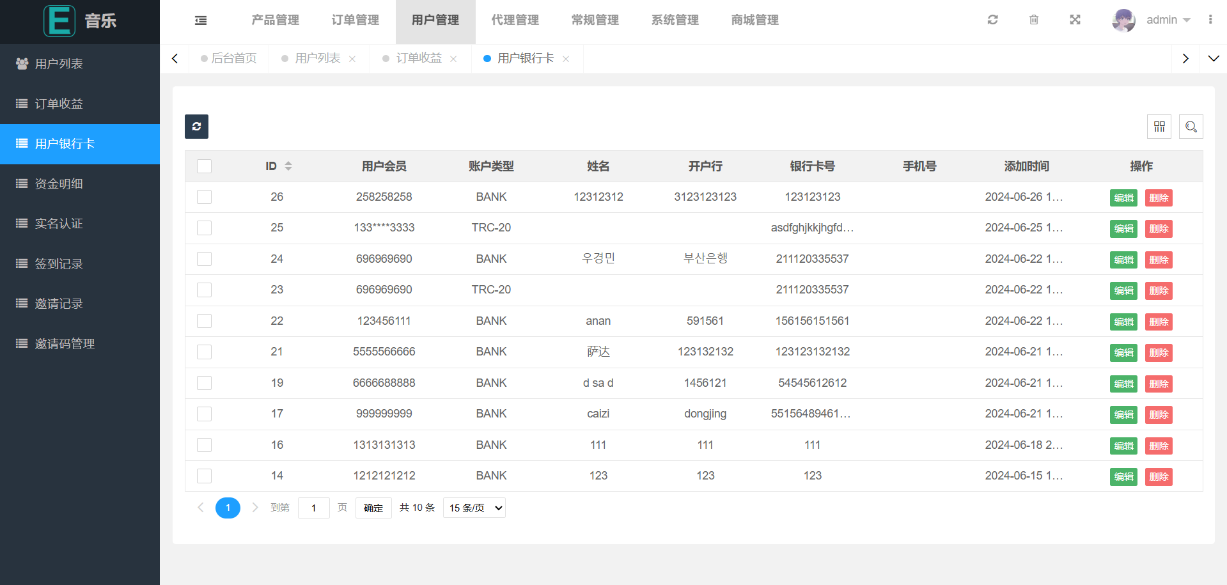The width and height of the screenshot is (1227, 585).
Task: Open the column filter grid icon
Action: tap(1159, 127)
